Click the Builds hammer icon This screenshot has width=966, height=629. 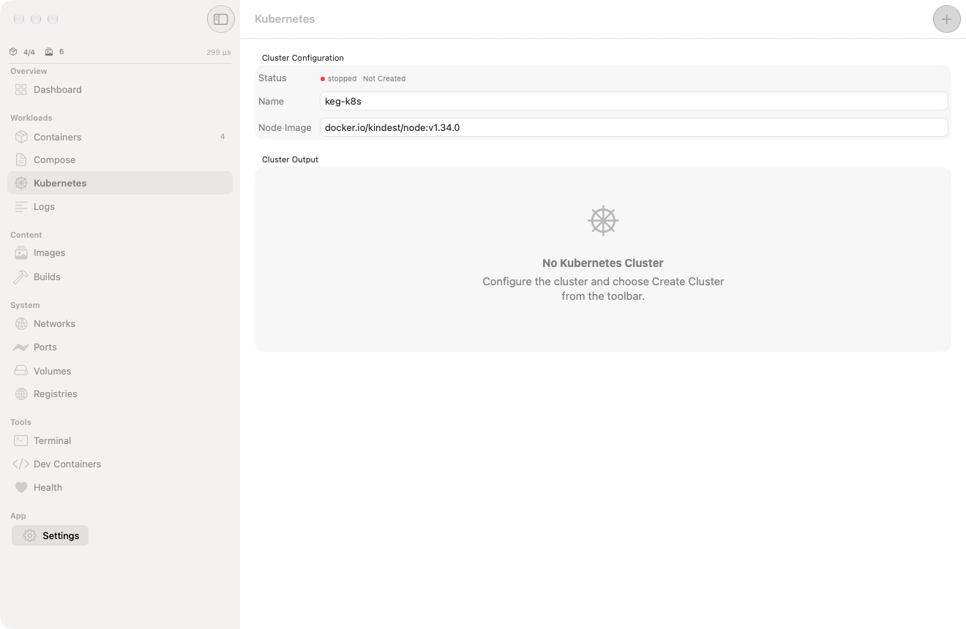coord(21,276)
